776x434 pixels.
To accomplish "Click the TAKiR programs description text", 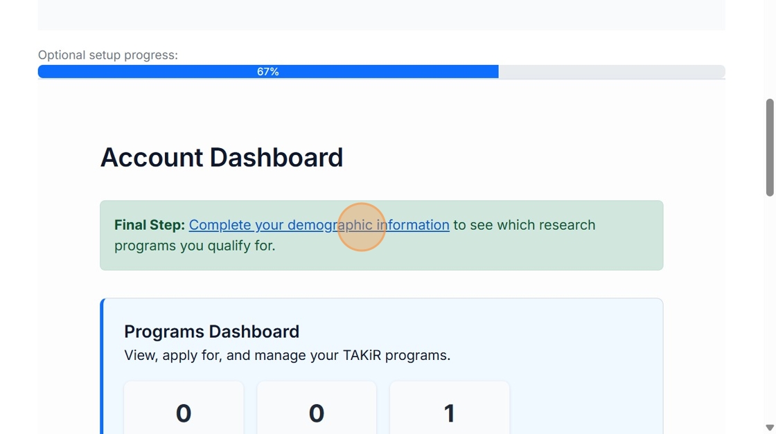I will 287,355.
